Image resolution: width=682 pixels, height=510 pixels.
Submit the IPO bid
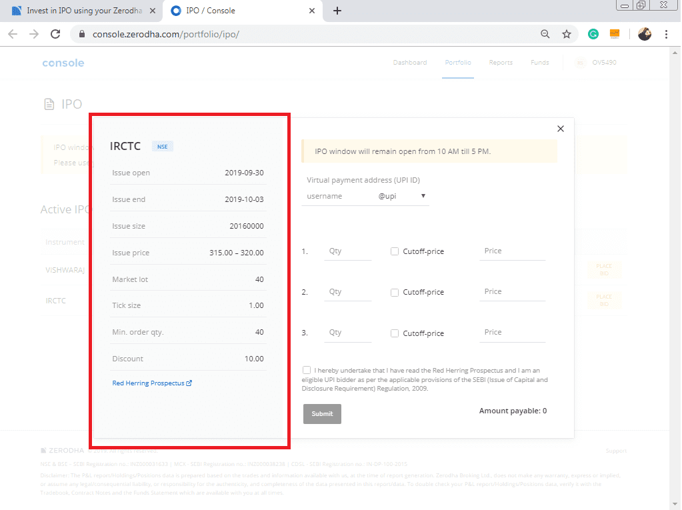(x=322, y=414)
